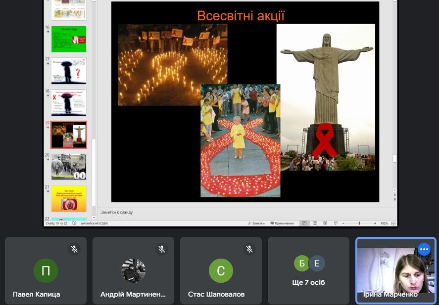Start Slide Show view icon
This screenshot has height=305, width=439.
coord(336,223)
